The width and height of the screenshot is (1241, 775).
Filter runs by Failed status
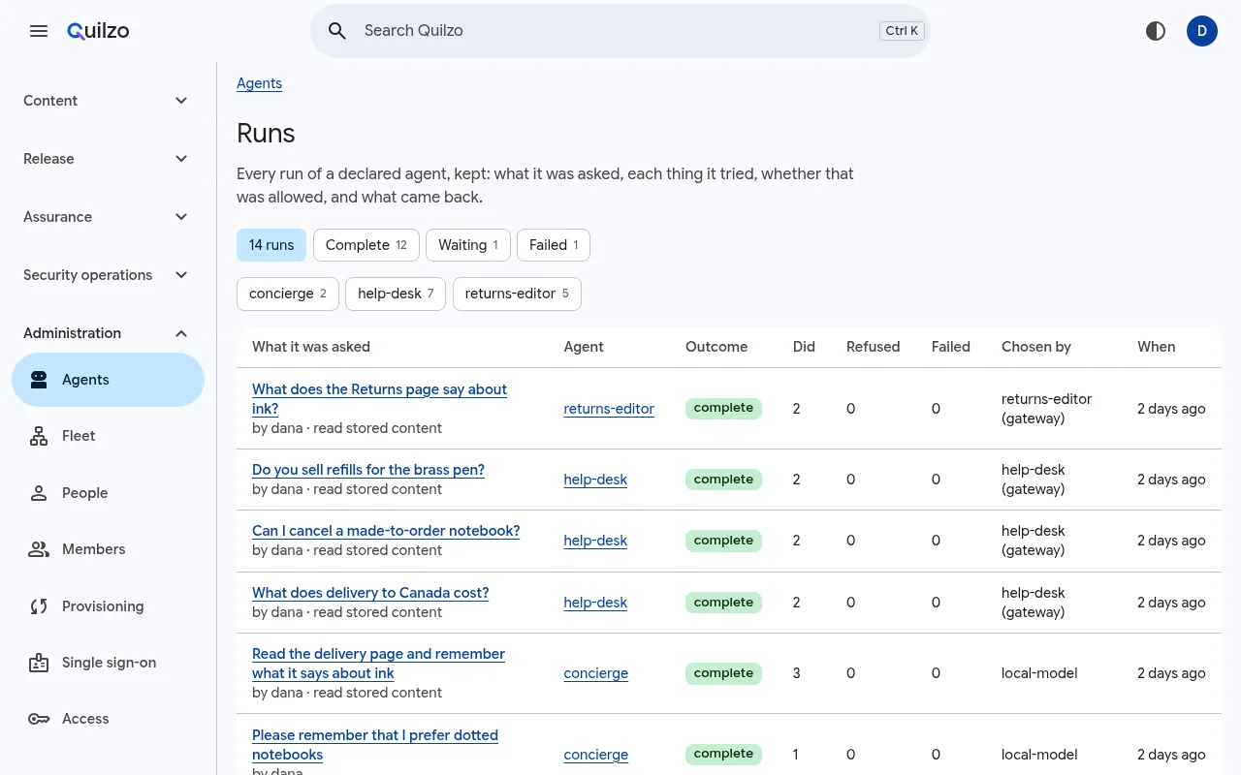(554, 245)
